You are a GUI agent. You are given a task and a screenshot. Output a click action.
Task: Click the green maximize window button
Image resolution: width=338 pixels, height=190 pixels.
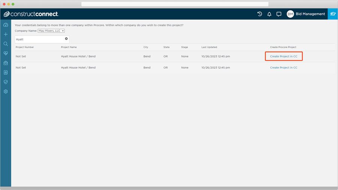click(13, 4)
